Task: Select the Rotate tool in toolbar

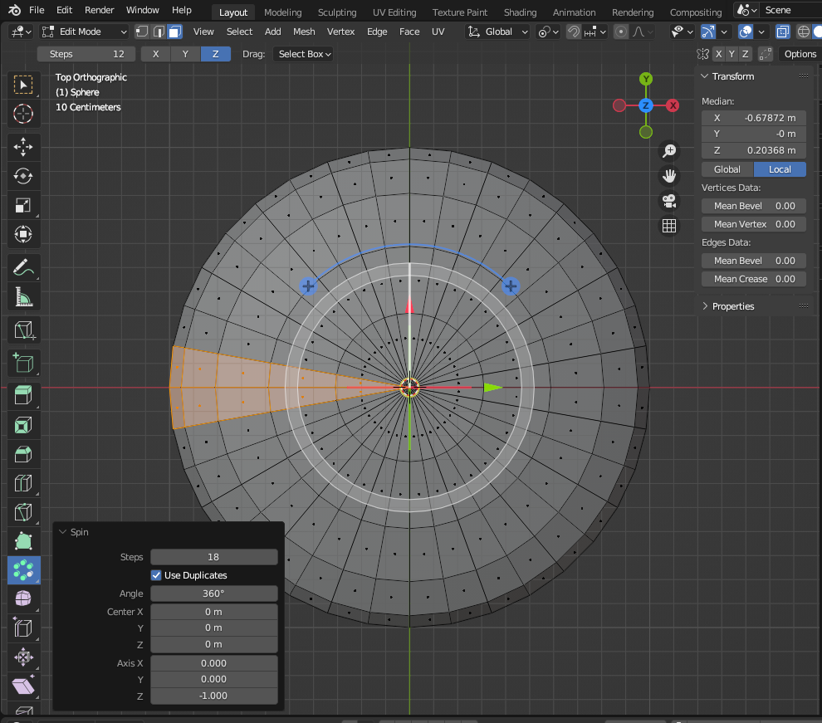Action: tap(23, 176)
